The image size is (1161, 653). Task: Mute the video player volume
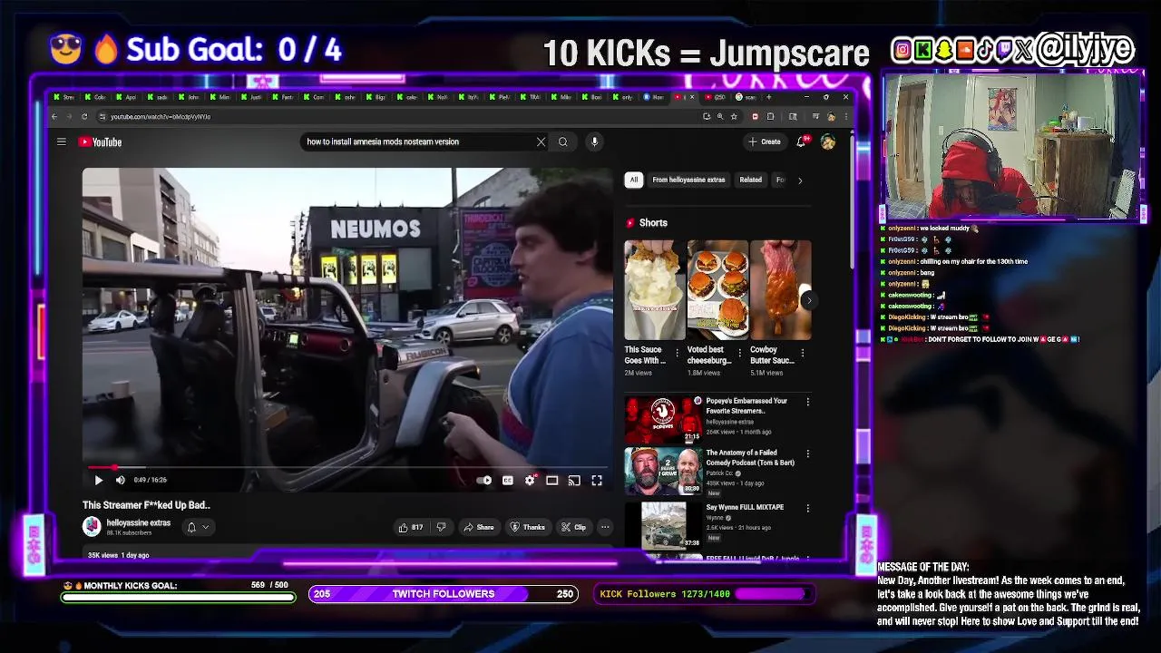point(120,480)
